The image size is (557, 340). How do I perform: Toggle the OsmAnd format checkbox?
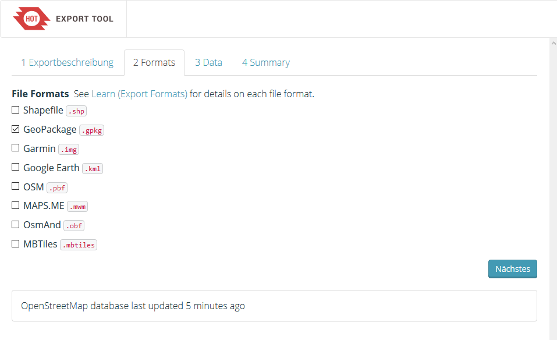click(16, 225)
